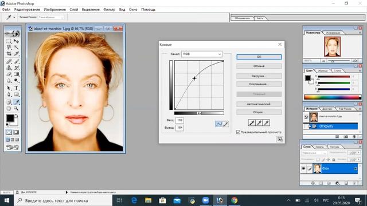The width and height of the screenshot is (367, 206).
Task: Open the Редактирование menu
Action: (27, 10)
